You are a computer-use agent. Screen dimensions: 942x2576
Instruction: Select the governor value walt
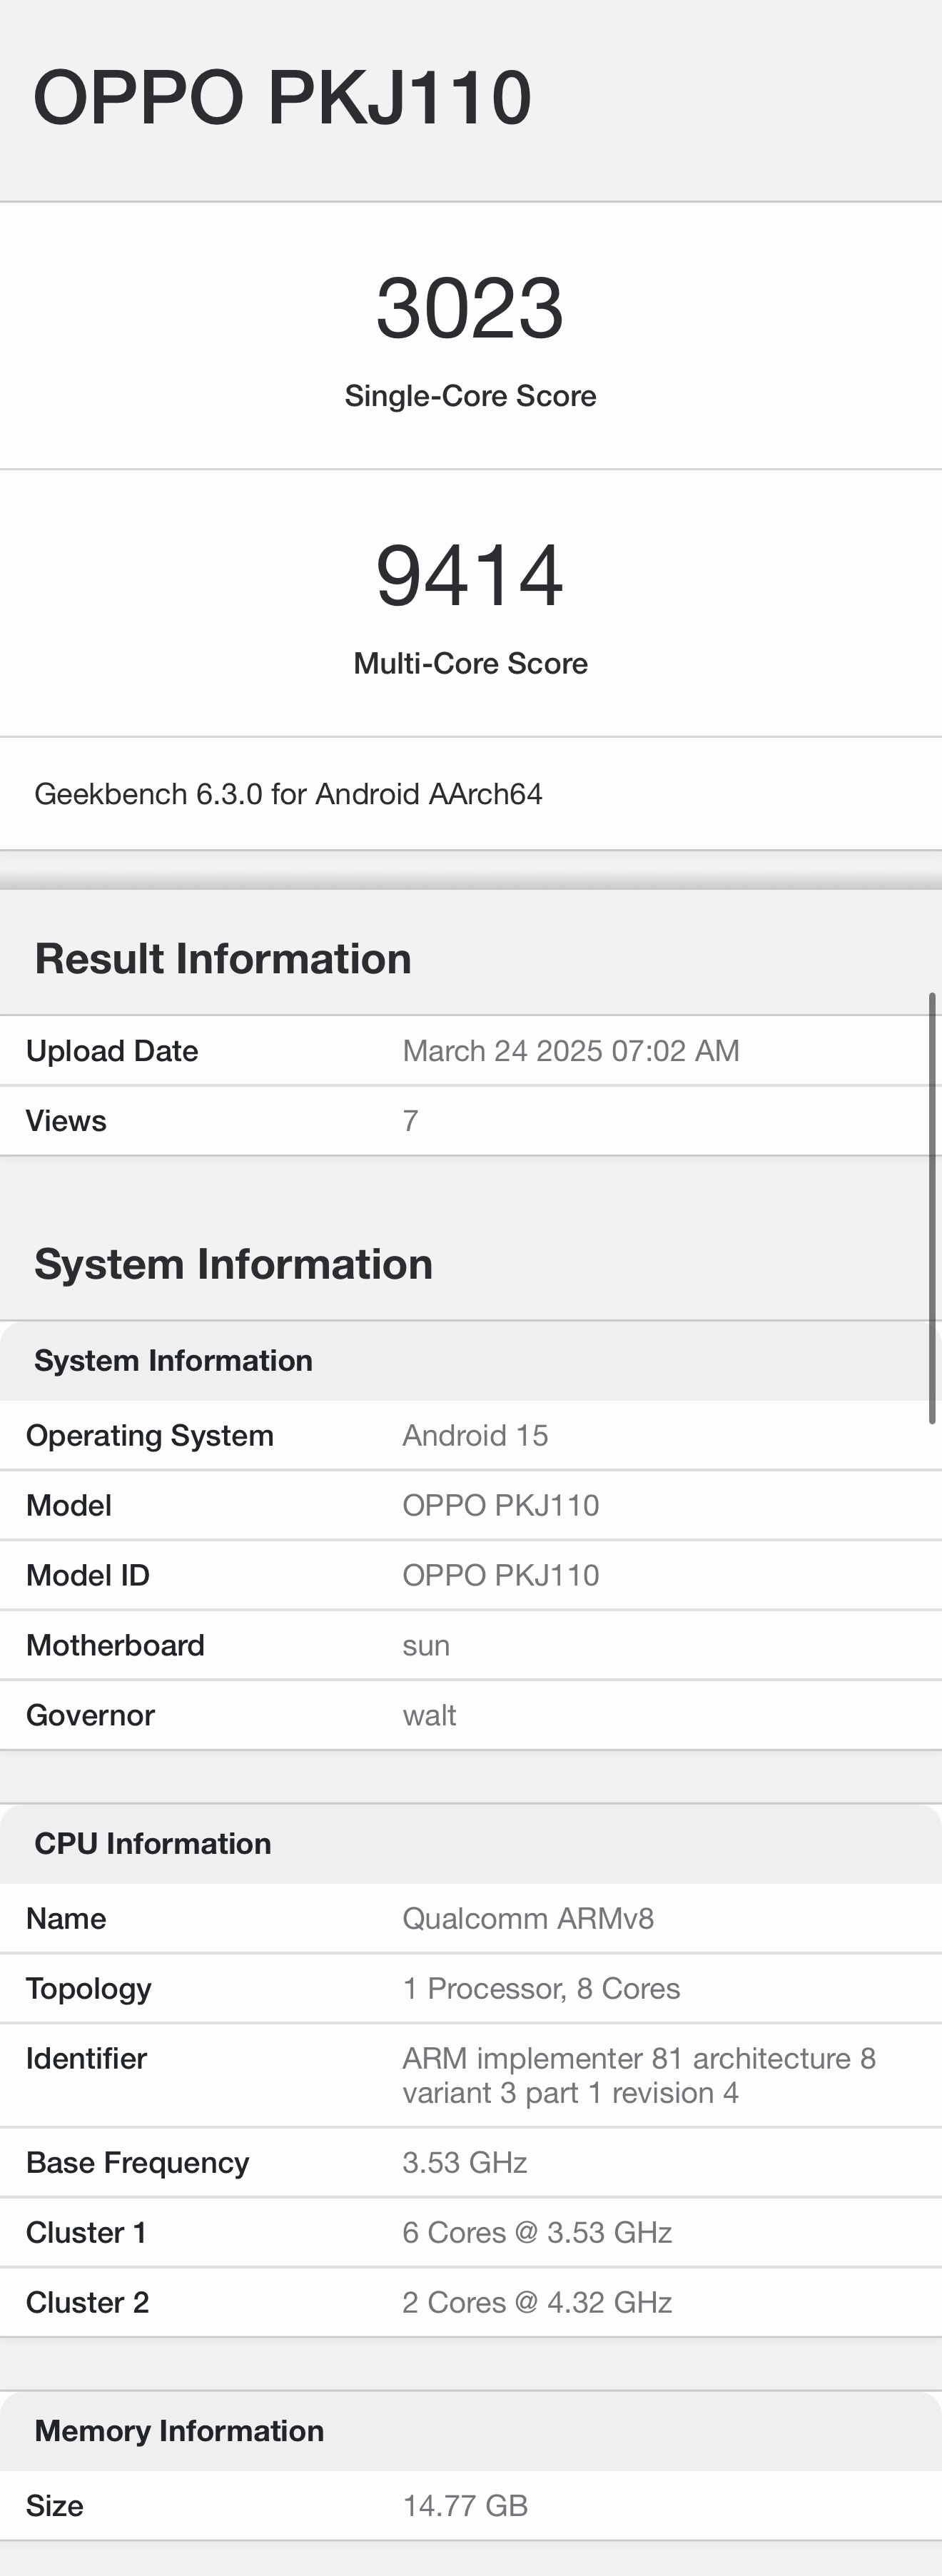click(429, 1716)
